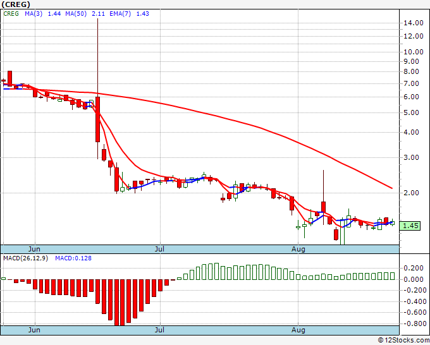
Task: Click the Jun label on price chart axis
Action: pyautogui.click(x=34, y=249)
